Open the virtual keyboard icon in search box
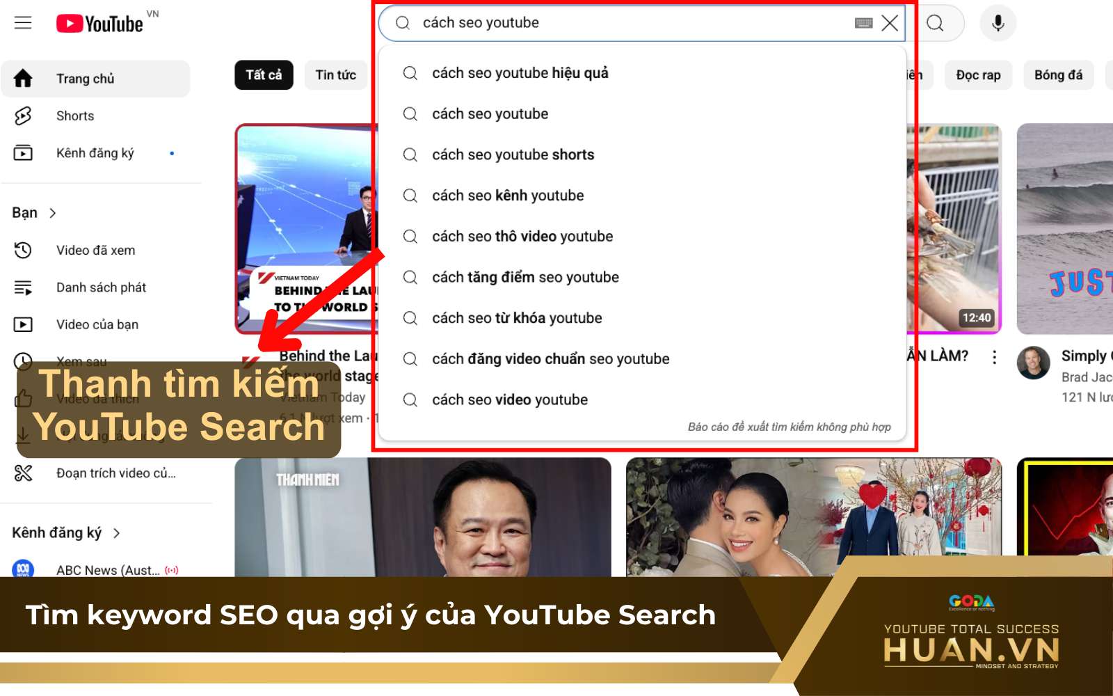This screenshot has height=696, width=1113. point(863,23)
